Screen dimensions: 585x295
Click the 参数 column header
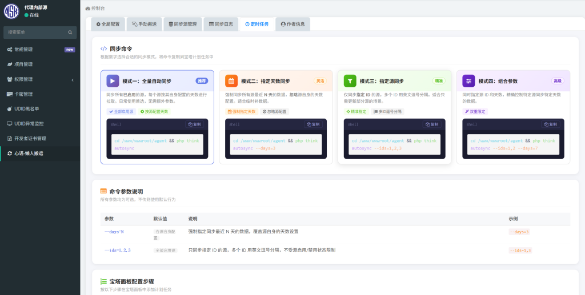tap(109, 219)
